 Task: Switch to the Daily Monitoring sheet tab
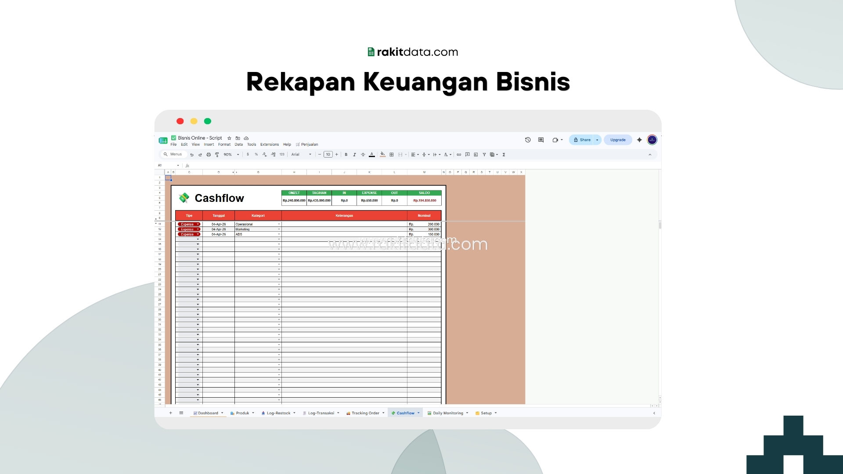click(x=448, y=413)
